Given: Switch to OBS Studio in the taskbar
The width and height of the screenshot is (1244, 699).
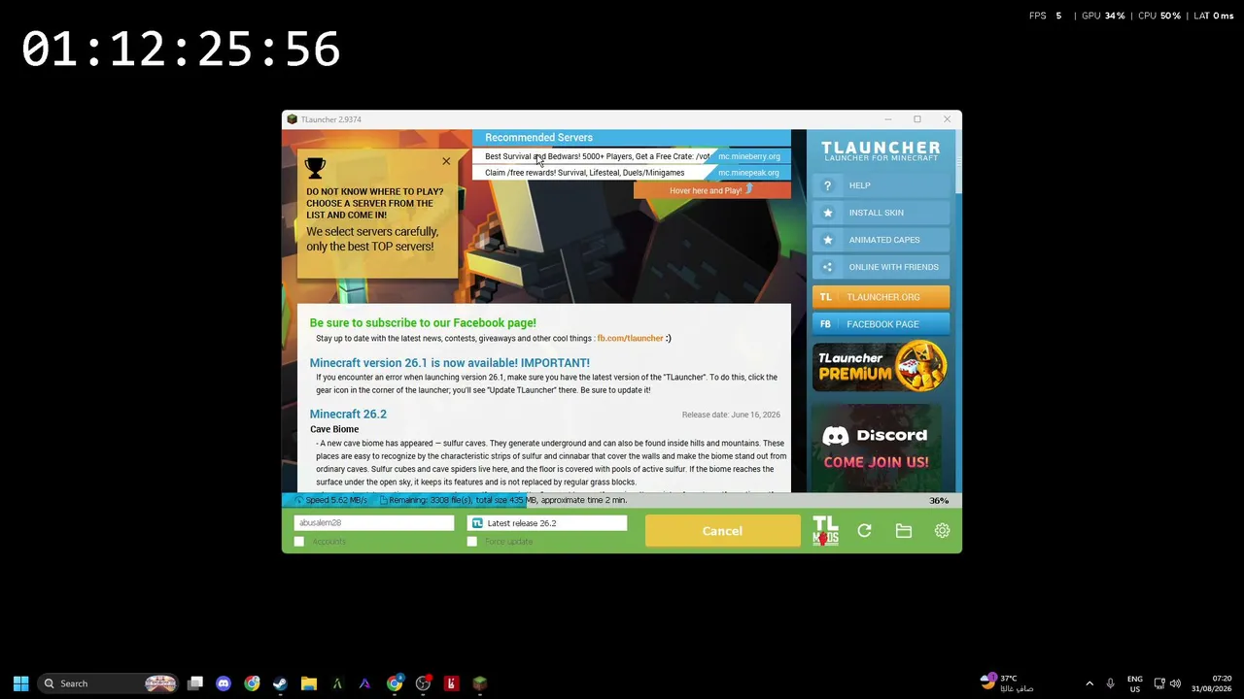Looking at the screenshot, I should point(423,683).
